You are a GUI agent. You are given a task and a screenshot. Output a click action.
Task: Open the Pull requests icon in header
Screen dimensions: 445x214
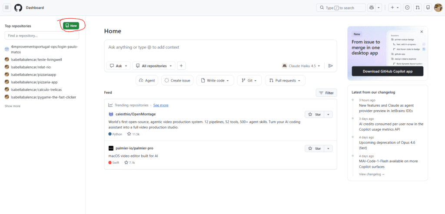pyautogui.click(x=418, y=8)
